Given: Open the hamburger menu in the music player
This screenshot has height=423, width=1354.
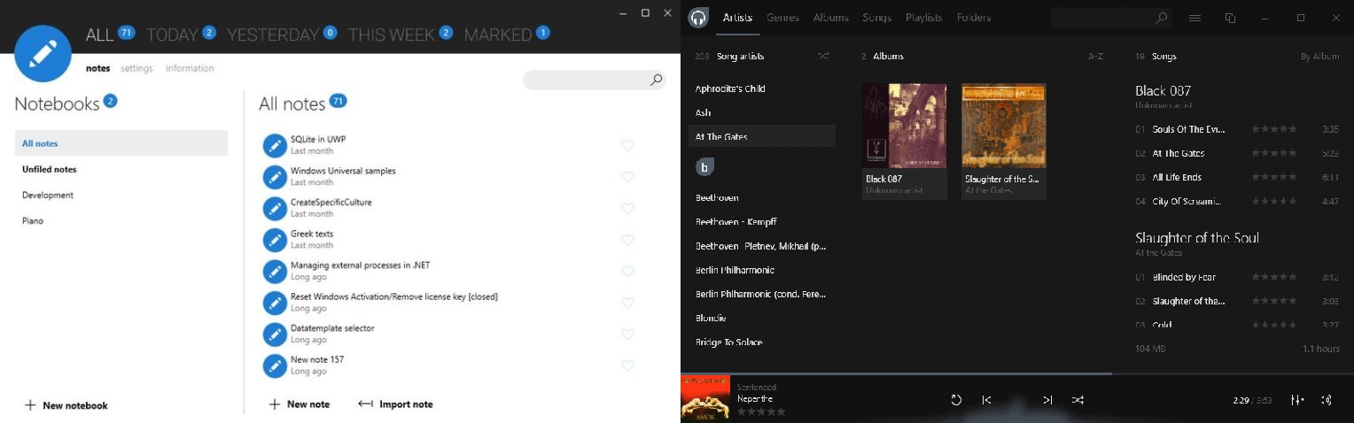Looking at the screenshot, I should [1194, 19].
